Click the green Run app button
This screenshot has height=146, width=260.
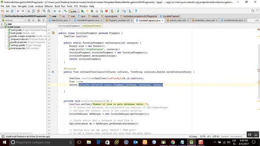[x=82, y=11]
